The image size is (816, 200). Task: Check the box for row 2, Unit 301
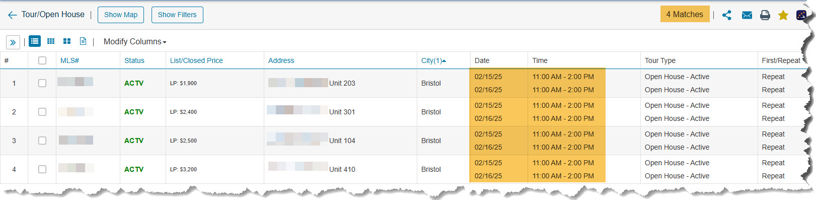click(42, 112)
